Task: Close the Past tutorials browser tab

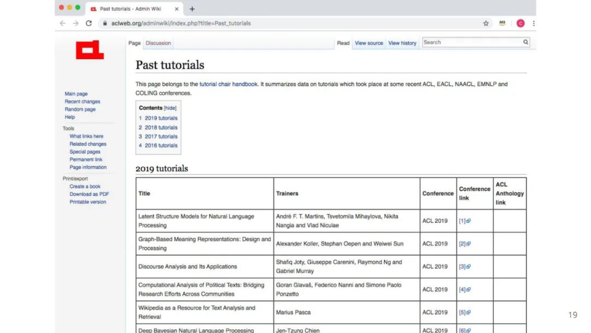Action: click(x=176, y=9)
